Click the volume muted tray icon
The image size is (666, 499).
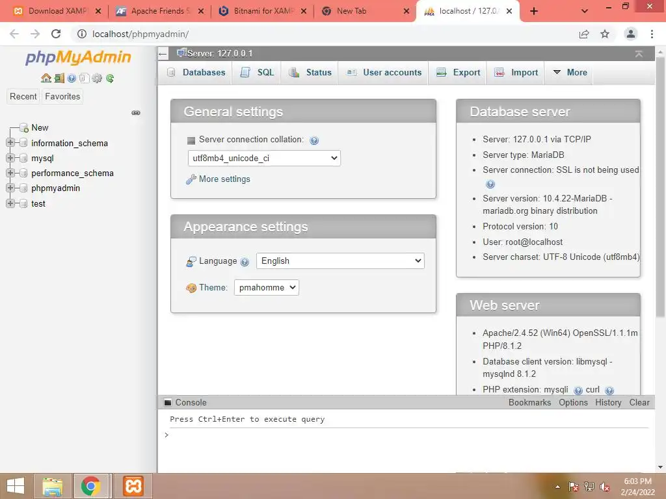click(x=605, y=487)
